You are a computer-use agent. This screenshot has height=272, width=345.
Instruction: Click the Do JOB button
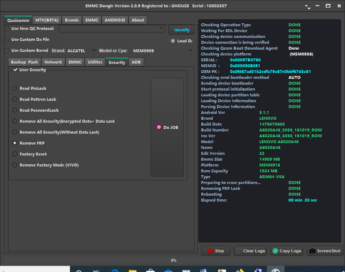pos(167,127)
